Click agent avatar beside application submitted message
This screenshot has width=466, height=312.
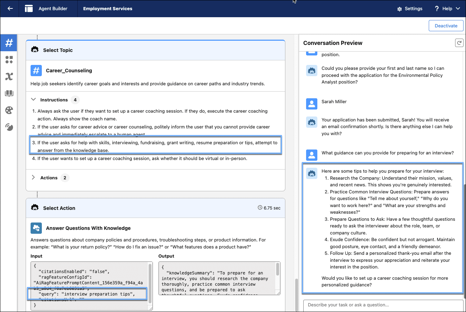click(311, 122)
